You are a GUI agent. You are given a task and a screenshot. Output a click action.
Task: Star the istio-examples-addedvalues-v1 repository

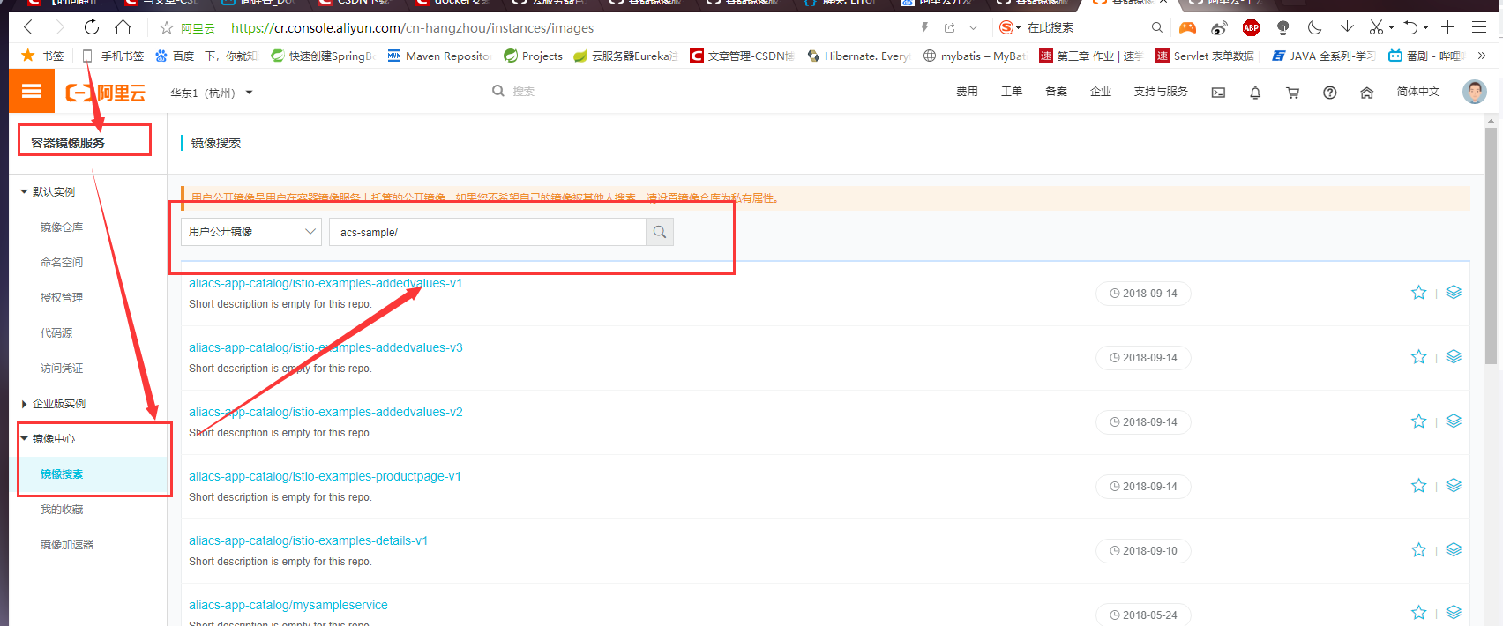click(1418, 293)
